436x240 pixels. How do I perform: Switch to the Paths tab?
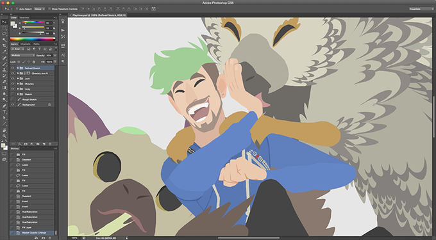(x=37, y=44)
